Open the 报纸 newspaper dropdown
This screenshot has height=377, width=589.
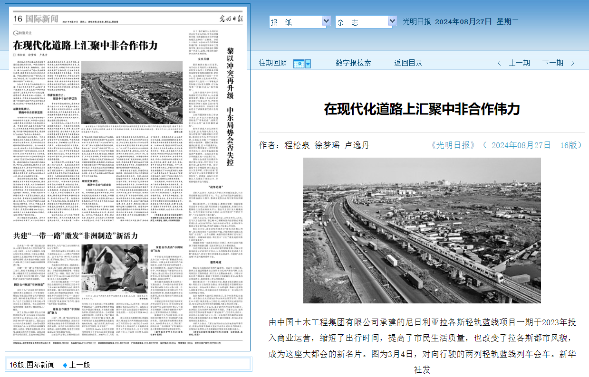(299, 21)
